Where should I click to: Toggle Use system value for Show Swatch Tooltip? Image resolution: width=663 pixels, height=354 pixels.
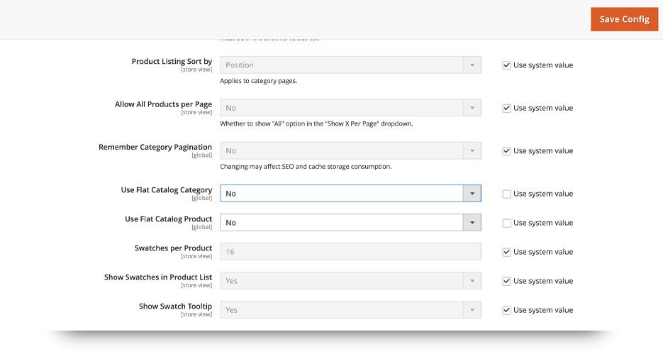click(x=506, y=311)
